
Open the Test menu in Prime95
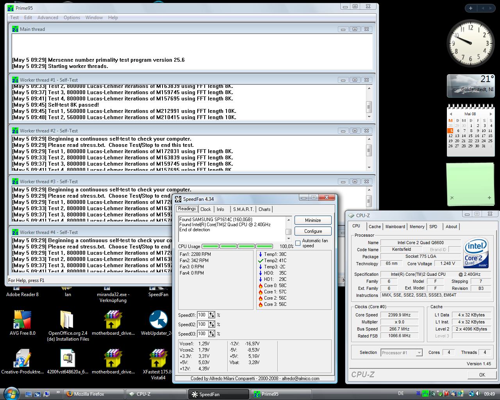(x=14, y=18)
